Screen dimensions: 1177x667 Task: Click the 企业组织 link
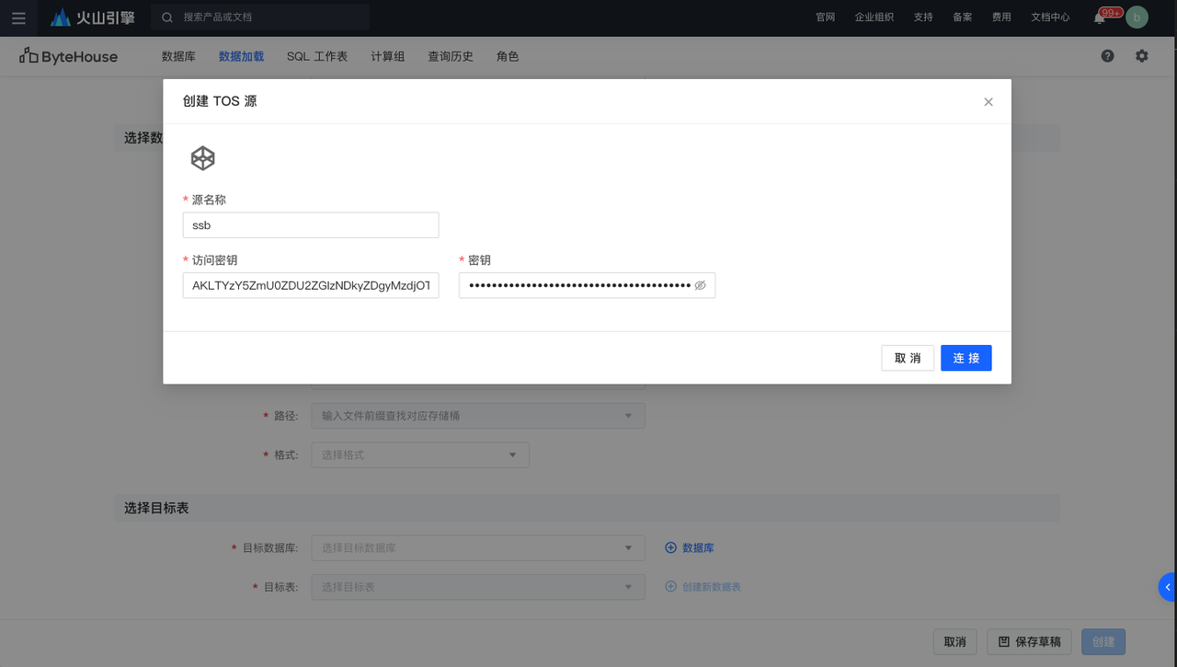874,17
